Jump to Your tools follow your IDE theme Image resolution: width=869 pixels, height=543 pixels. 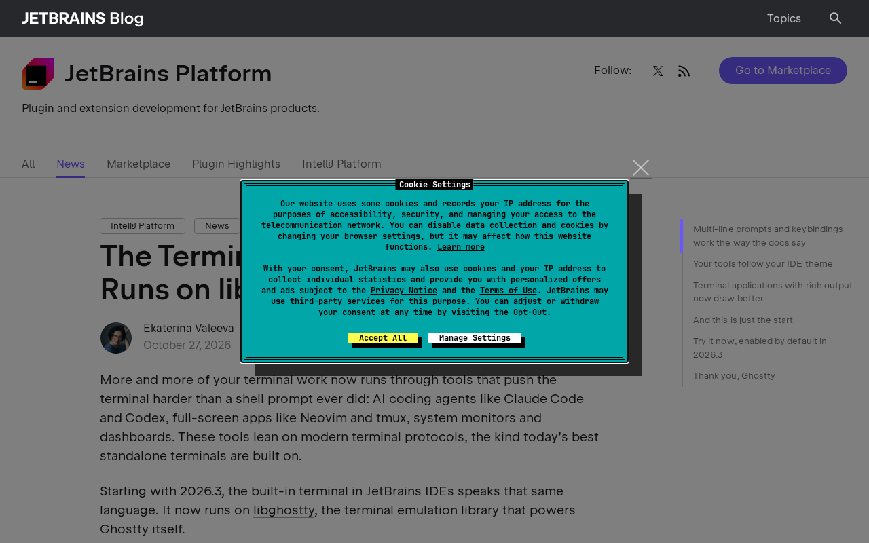pyautogui.click(x=763, y=263)
